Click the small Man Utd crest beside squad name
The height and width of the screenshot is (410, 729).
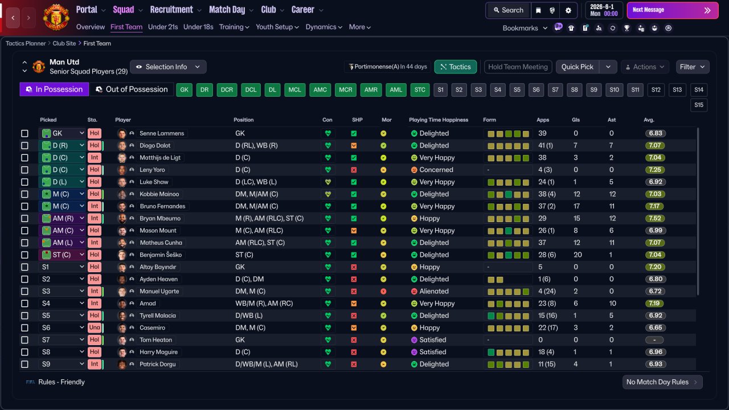coord(39,67)
